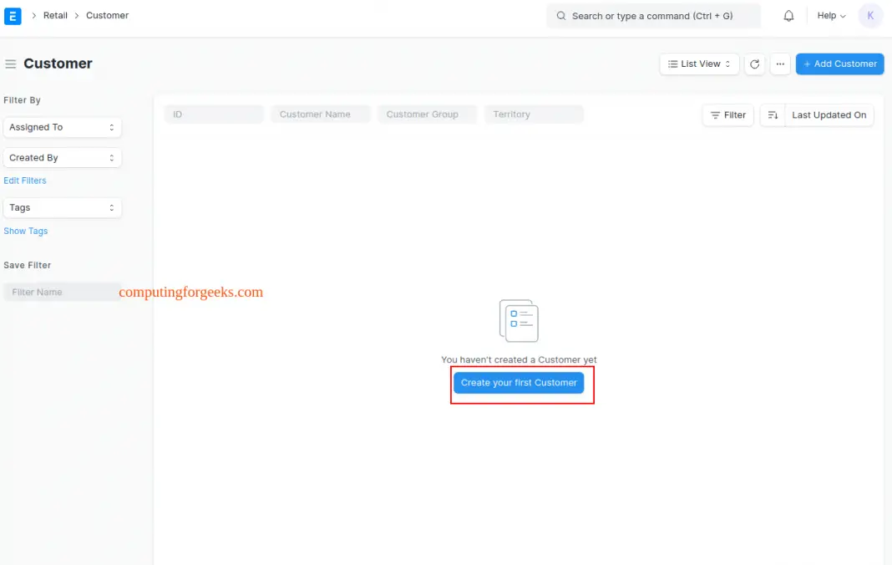The width and height of the screenshot is (892, 565).
Task: Open the Help menu
Action: [x=831, y=16]
